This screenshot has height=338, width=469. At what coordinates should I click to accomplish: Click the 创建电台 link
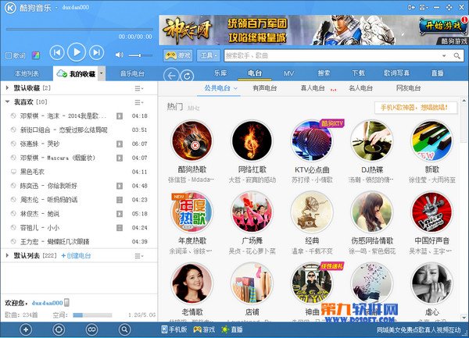coord(76,255)
